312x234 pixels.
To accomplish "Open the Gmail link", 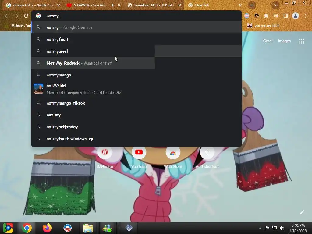I will coord(268,41).
